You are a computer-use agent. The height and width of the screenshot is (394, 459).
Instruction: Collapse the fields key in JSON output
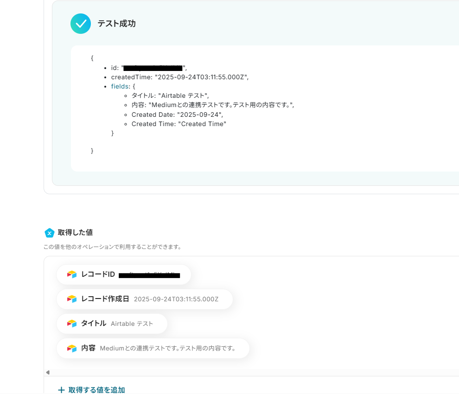[120, 86]
